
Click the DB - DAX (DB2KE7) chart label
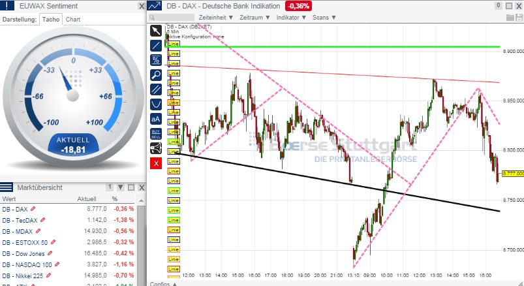189,27
